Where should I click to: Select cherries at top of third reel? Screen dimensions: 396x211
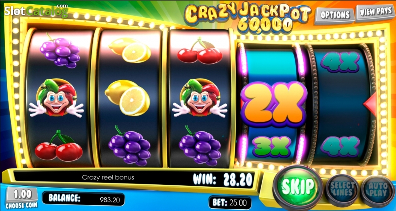200,51
